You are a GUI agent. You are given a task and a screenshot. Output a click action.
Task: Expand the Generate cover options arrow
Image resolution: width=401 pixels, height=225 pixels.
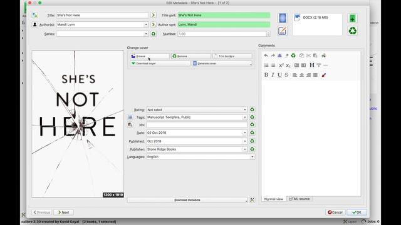click(x=251, y=64)
